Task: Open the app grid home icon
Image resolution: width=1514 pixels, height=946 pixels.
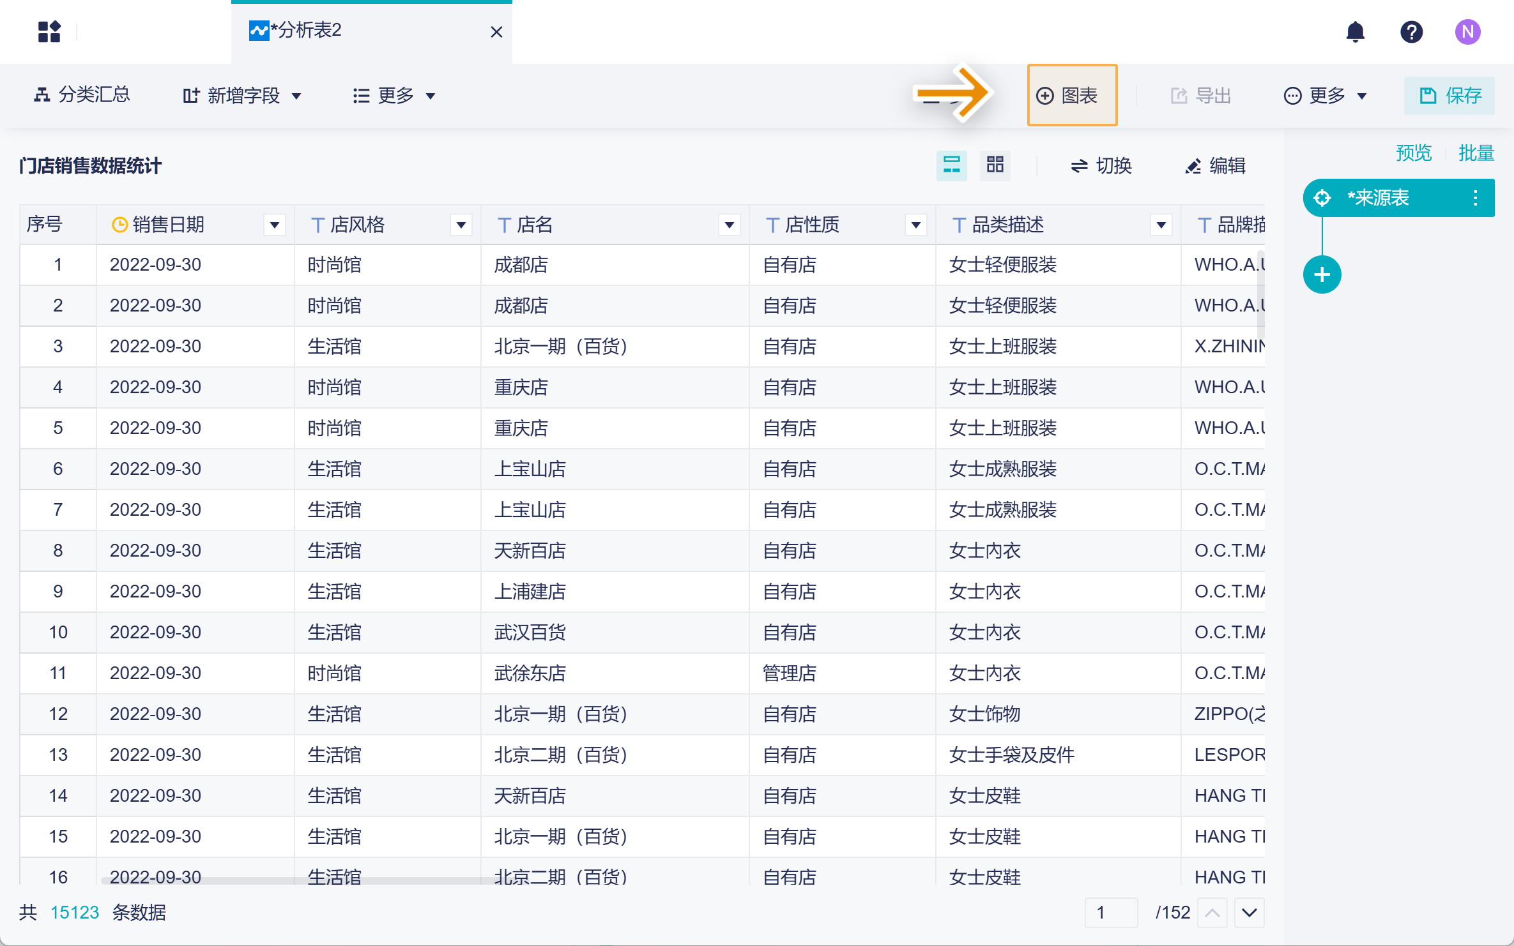Action: coord(49,31)
